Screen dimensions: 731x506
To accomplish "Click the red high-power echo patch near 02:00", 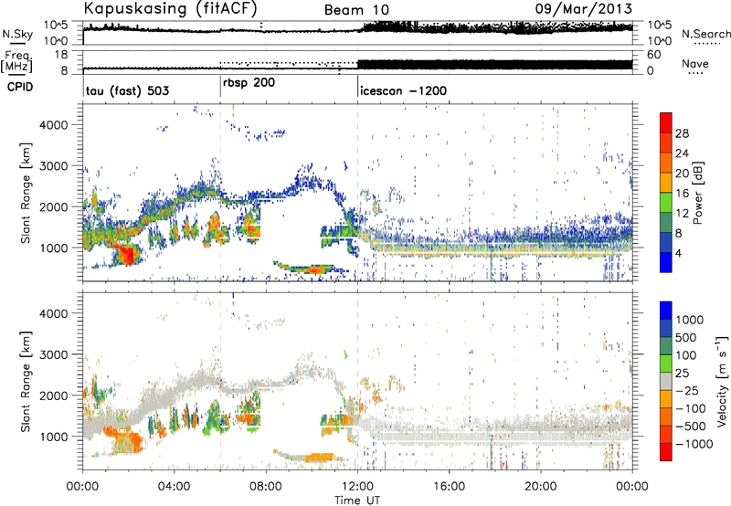I will [x=125, y=256].
